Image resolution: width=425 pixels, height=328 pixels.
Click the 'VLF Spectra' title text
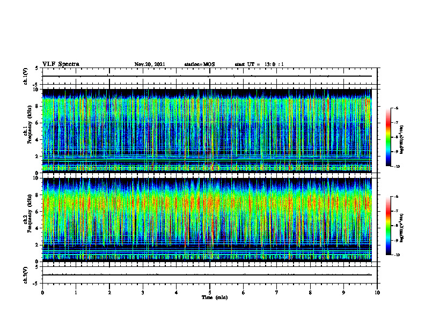[61, 64]
